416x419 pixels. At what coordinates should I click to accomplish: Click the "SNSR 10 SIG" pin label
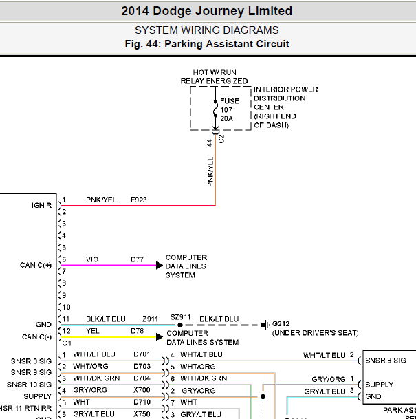(29, 385)
